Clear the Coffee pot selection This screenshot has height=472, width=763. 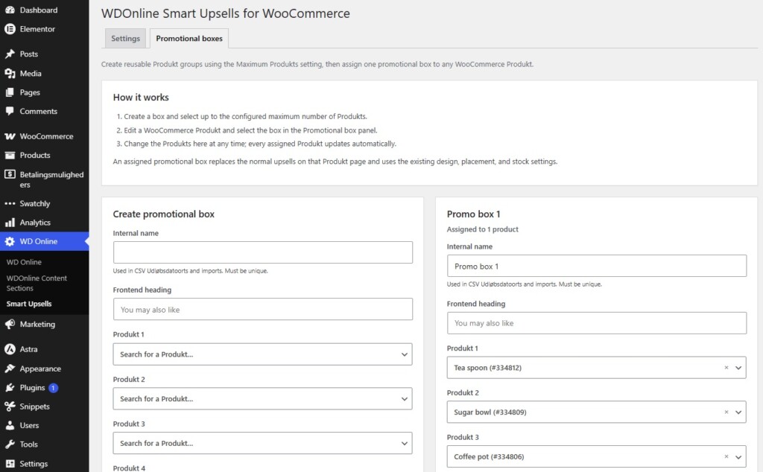click(x=726, y=457)
